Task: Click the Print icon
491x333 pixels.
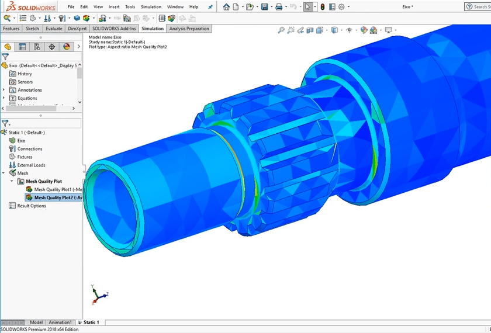Action: 279,7
